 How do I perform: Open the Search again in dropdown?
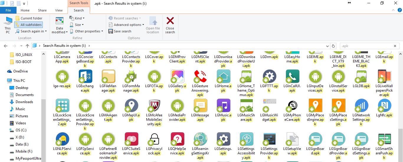pos(31,31)
